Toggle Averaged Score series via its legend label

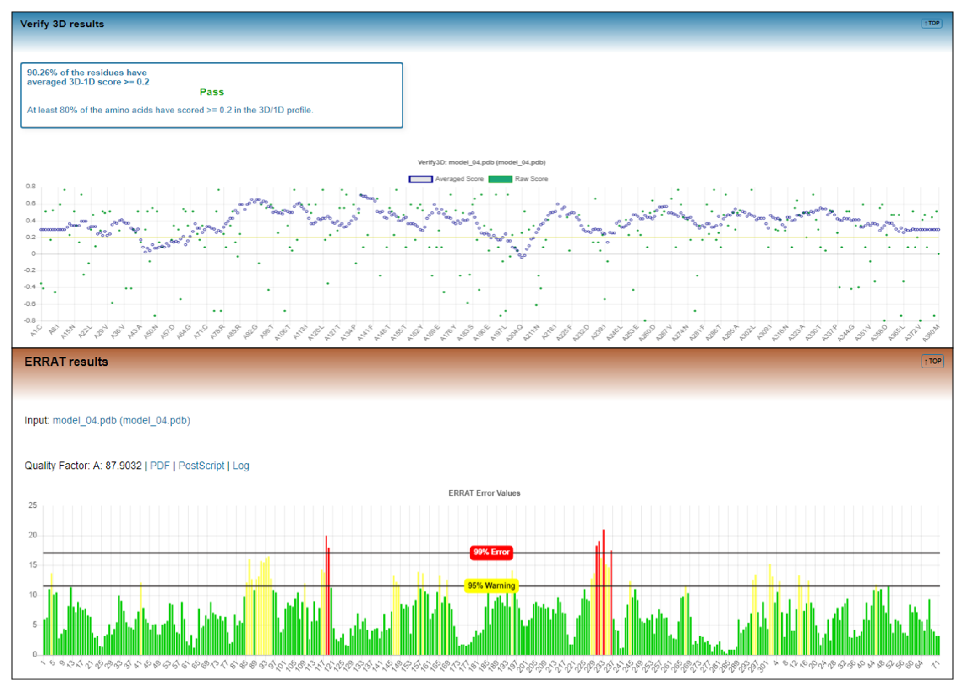[459, 179]
